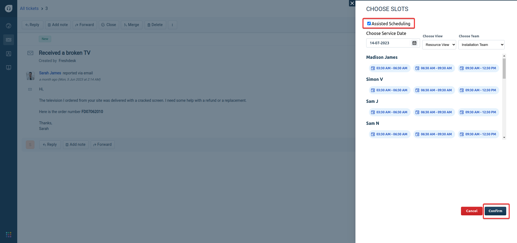Toggle the Assisted Scheduling checkbox
The width and height of the screenshot is (517, 243).
[x=369, y=24]
